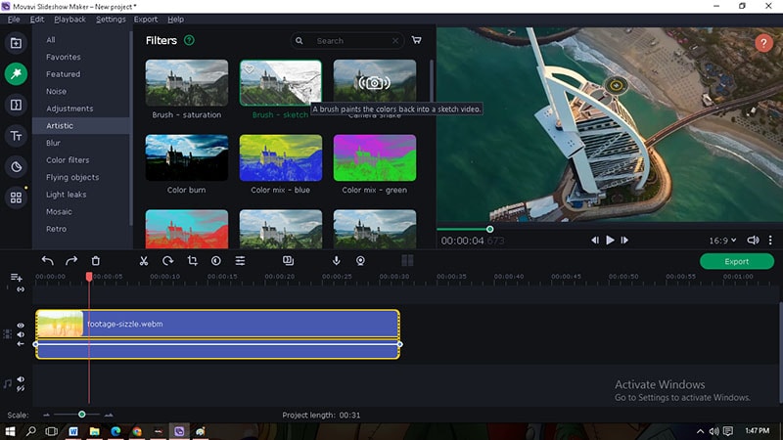Image resolution: width=783 pixels, height=440 pixels.
Task: Adjust the timeline Scale slider handle
Action: click(82, 414)
